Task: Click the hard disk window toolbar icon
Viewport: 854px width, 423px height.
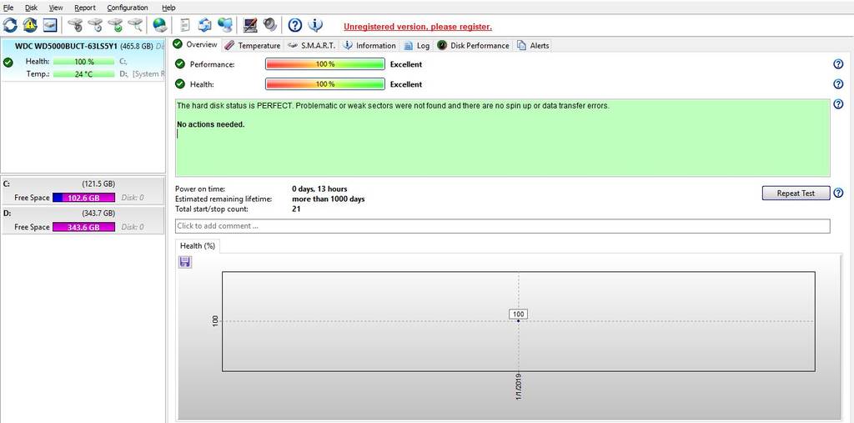Action: click(50, 24)
